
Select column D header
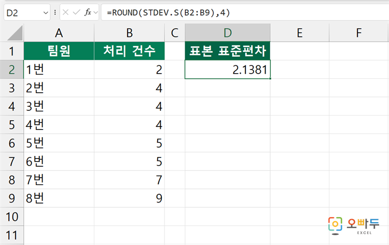pyautogui.click(x=228, y=33)
